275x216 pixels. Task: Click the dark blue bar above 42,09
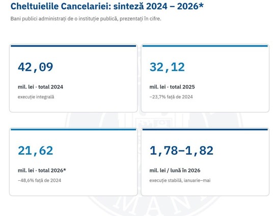tap(73, 46)
